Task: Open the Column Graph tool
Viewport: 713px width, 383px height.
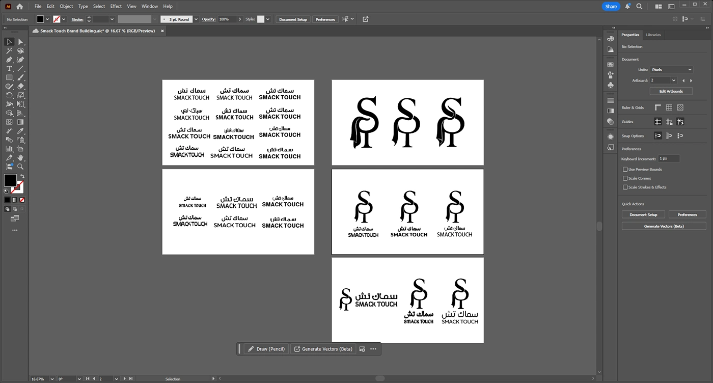Action: click(9, 149)
